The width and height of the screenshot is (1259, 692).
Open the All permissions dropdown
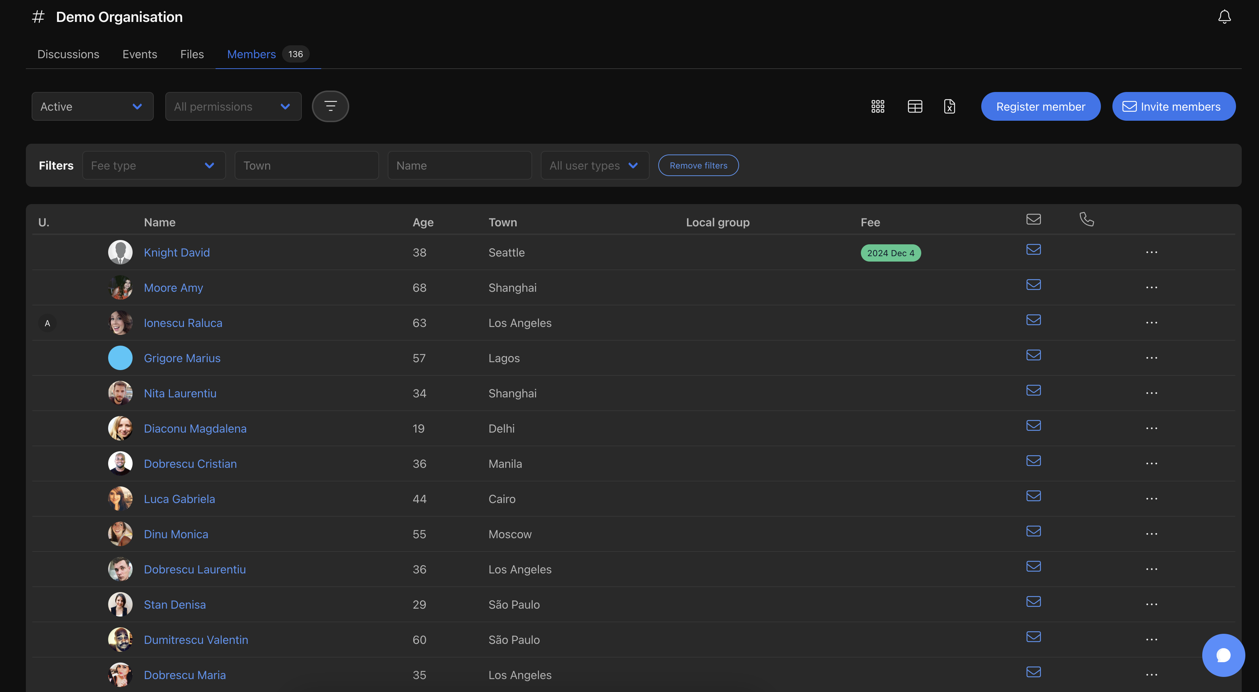click(x=233, y=106)
